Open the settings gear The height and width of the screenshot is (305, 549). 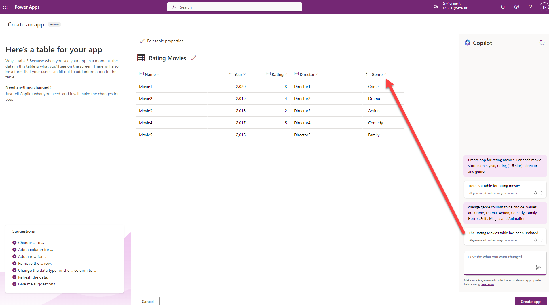pos(516,7)
